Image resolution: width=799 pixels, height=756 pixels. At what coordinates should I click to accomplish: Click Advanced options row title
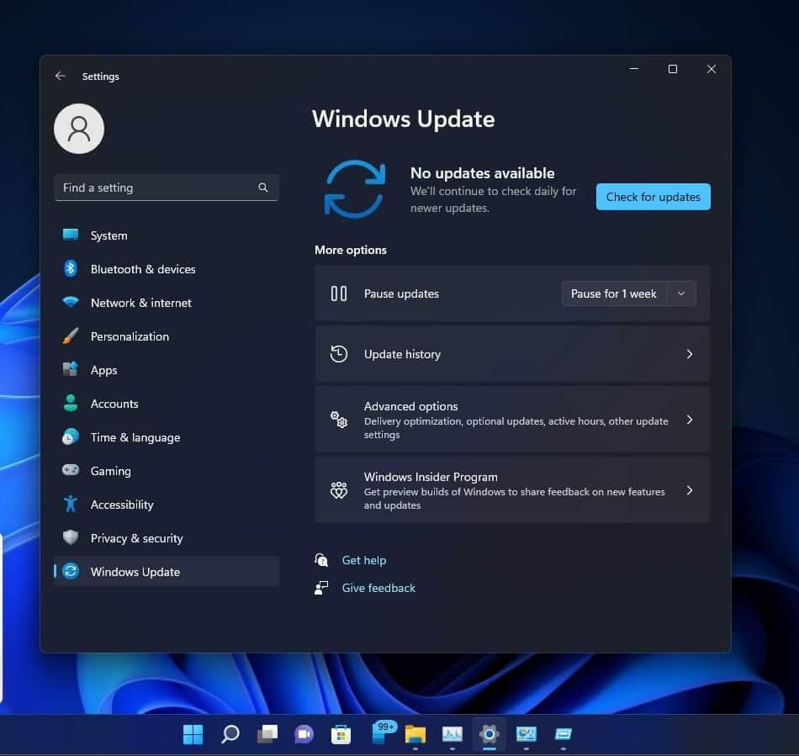click(x=410, y=406)
